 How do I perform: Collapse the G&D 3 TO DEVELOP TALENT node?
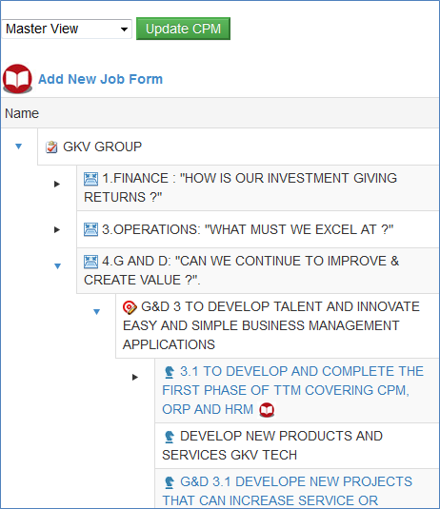click(96, 312)
